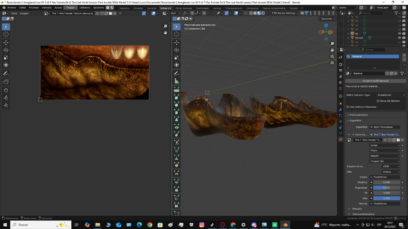Click the Create Fast3D Material button
408x229 pixels.
tap(376, 81)
